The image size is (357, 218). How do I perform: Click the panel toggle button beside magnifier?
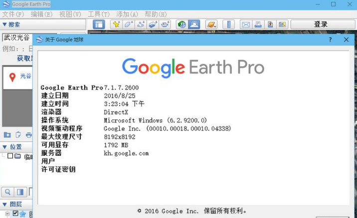[x=20, y=192]
